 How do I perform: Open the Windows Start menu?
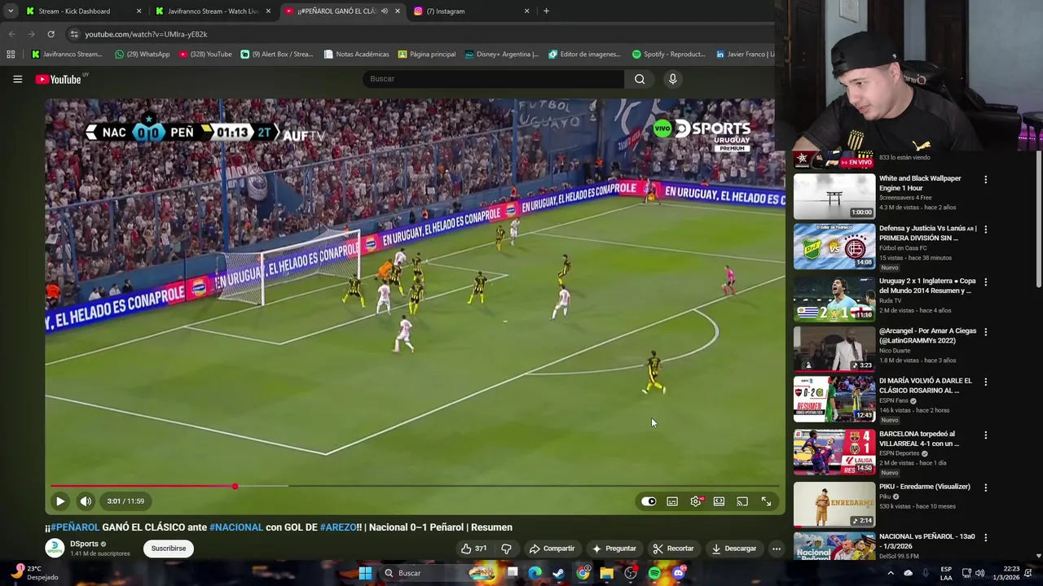(365, 573)
